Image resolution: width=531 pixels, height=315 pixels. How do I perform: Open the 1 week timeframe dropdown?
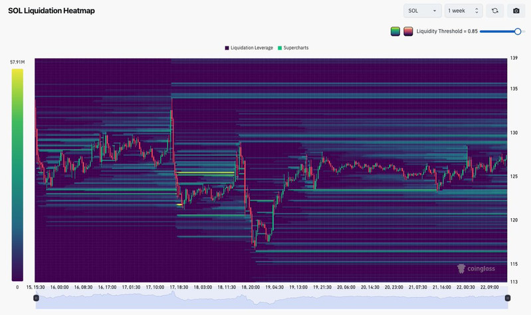[x=463, y=11]
